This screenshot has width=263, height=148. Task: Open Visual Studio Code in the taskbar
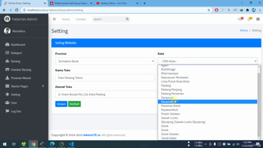pos(71,144)
